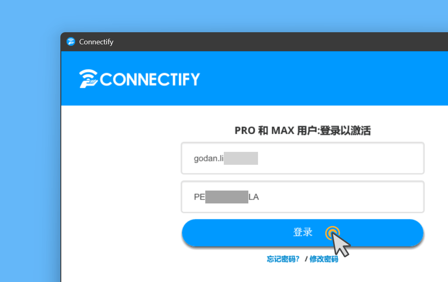Click empty area of the blue header banner
The width and height of the screenshot is (448, 282).
[x=314, y=79]
